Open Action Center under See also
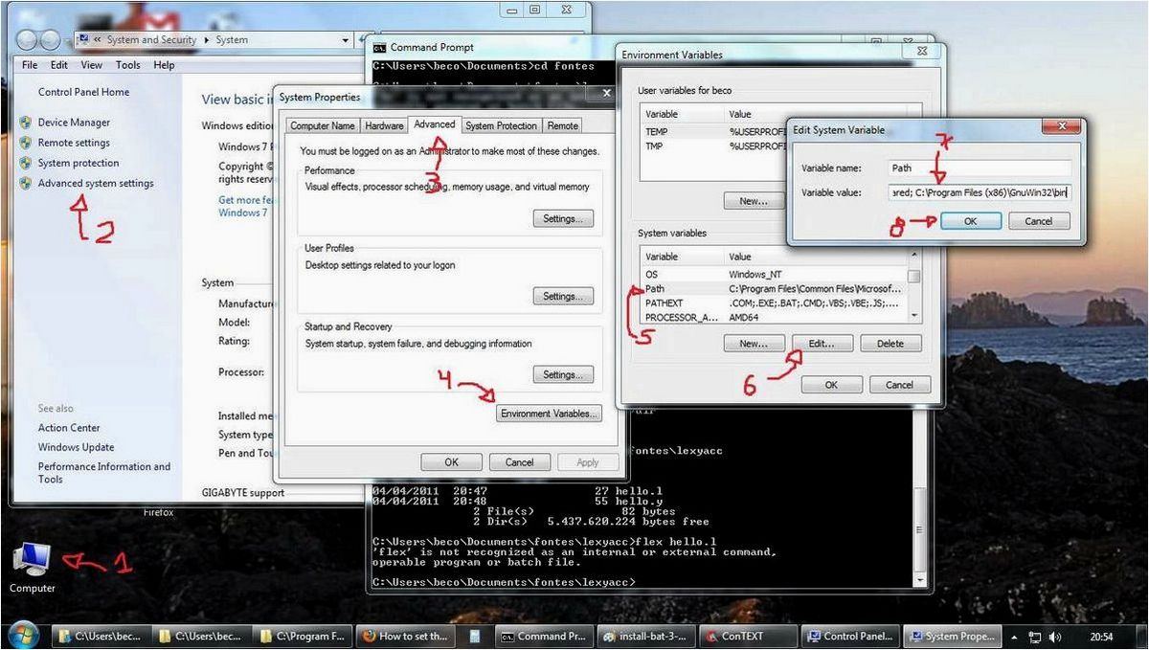This screenshot has height=650, width=1149. (x=69, y=428)
